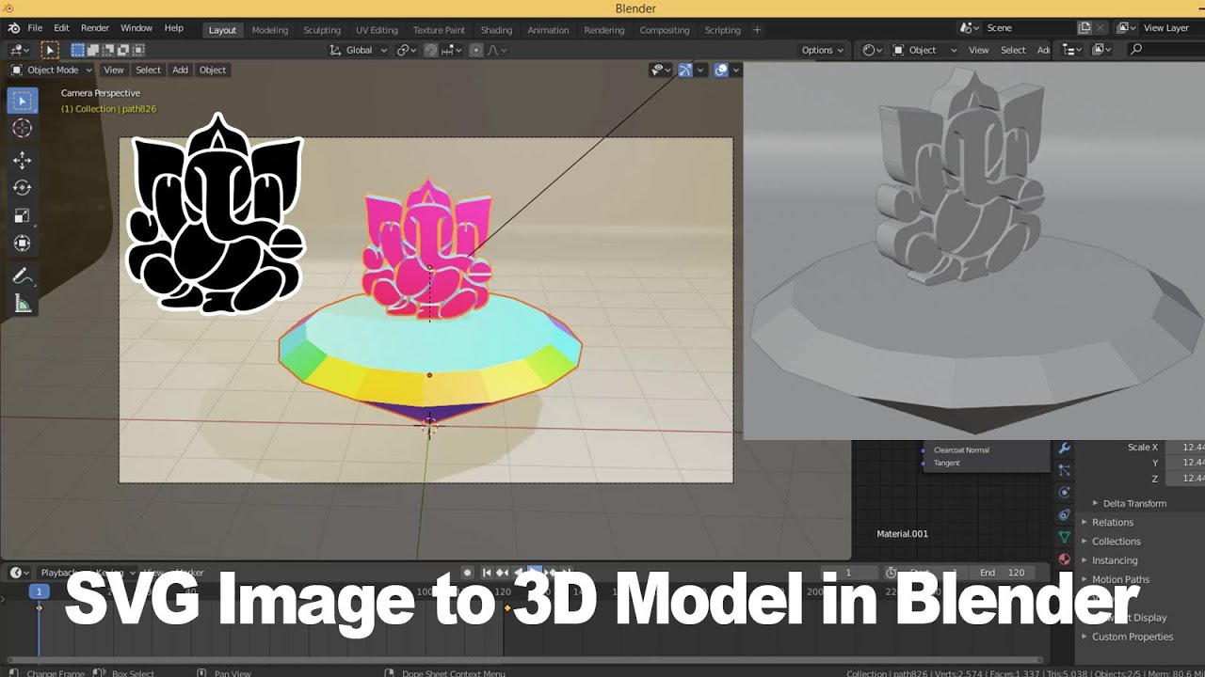Select the Annotate tool

(23, 276)
